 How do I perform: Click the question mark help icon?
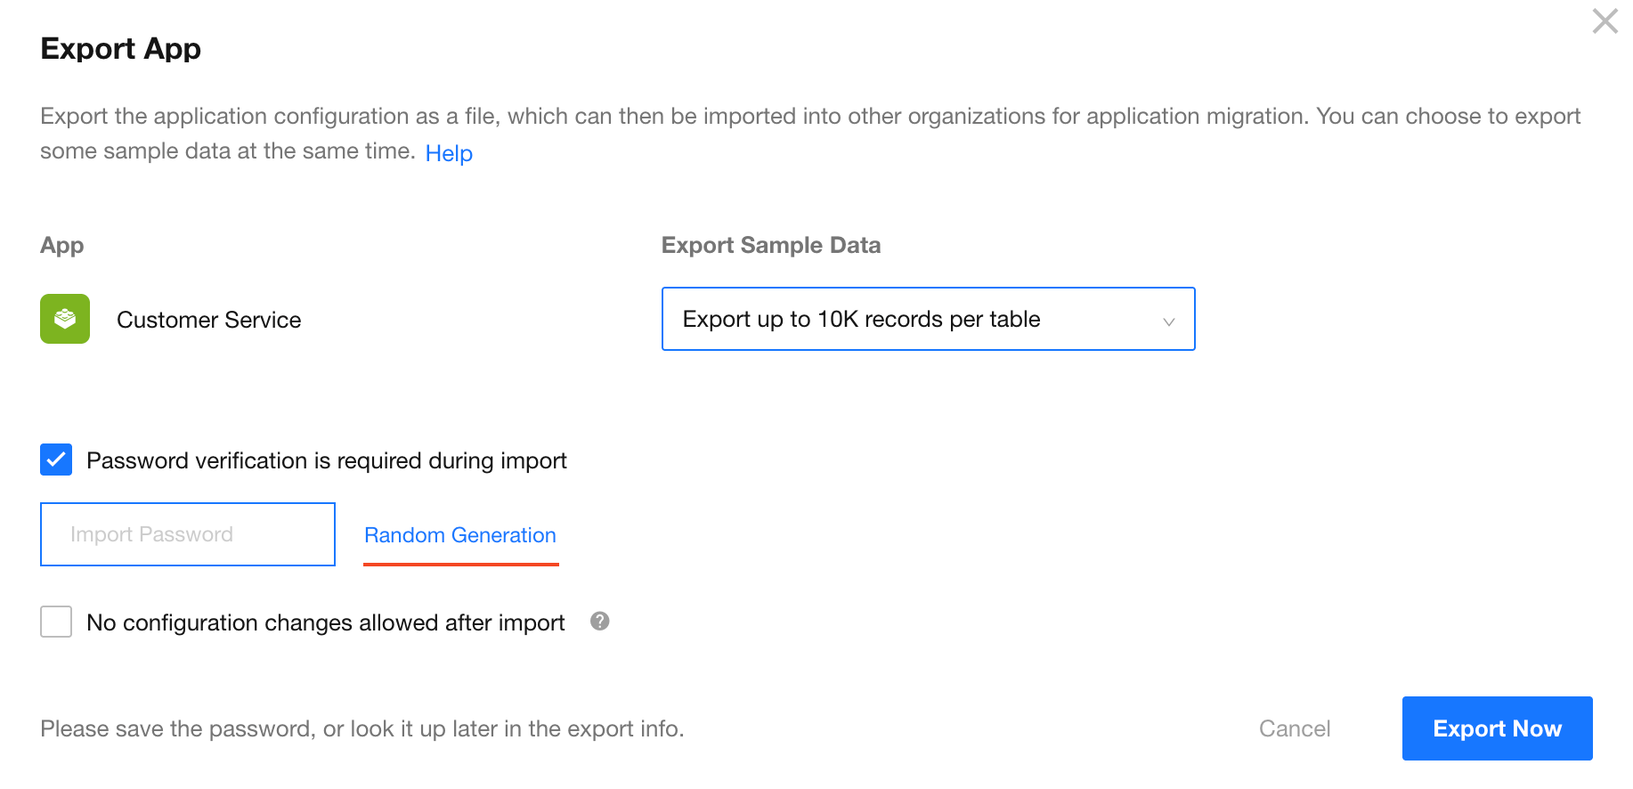pyautogui.click(x=600, y=622)
